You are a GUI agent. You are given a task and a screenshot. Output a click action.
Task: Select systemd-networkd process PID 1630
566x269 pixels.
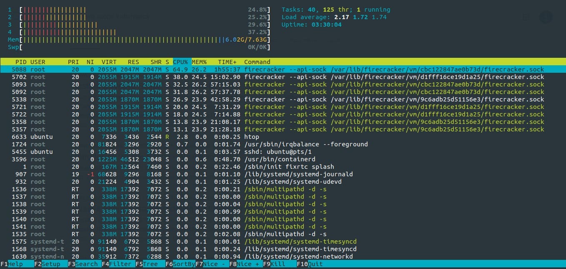283,257
